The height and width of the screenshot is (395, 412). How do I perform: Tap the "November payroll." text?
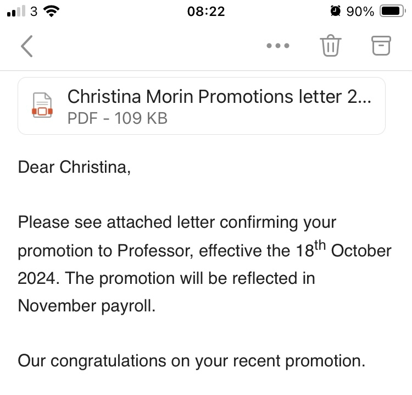[x=87, y=306]
